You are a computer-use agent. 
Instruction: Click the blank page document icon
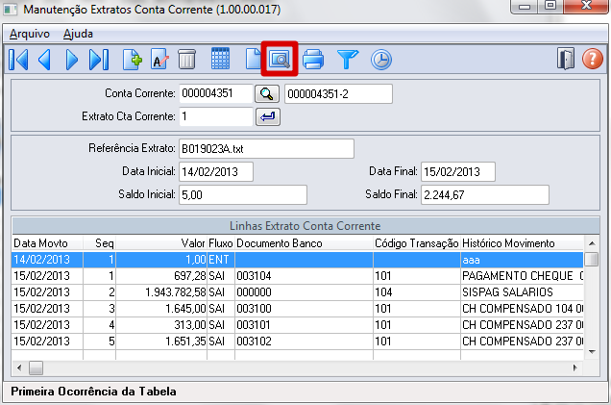coord(254,60)
